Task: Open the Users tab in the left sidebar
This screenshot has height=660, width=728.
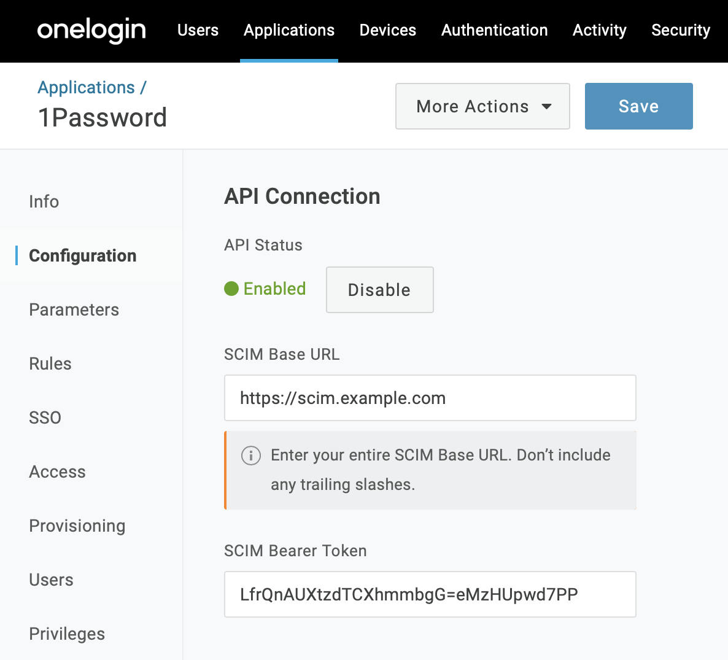Action: click(51, 580)
